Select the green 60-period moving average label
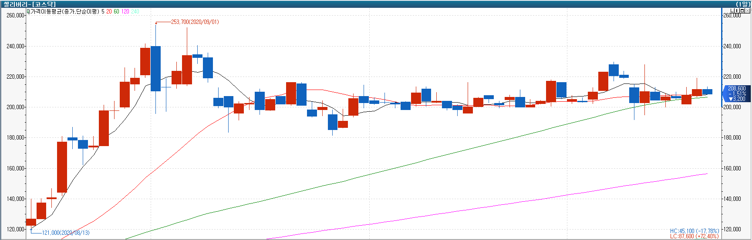 tap(116, 12)
